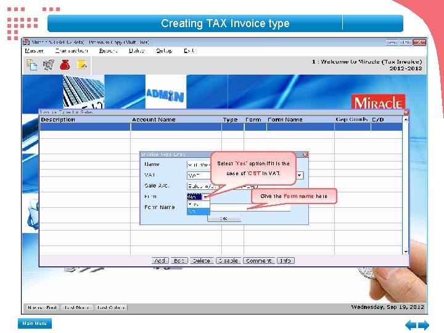Click the Info button

click(286, 260)
